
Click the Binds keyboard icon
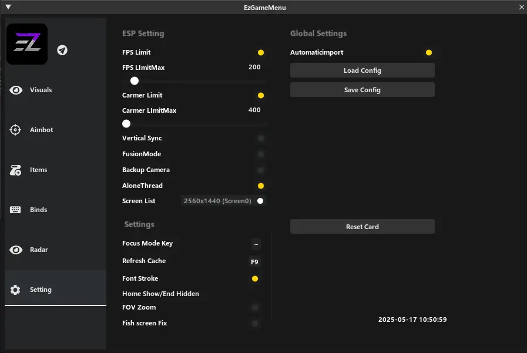click(16, 210)
